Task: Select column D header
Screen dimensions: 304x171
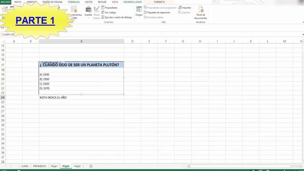Action: pyautogui.click(x=132, y=41)
